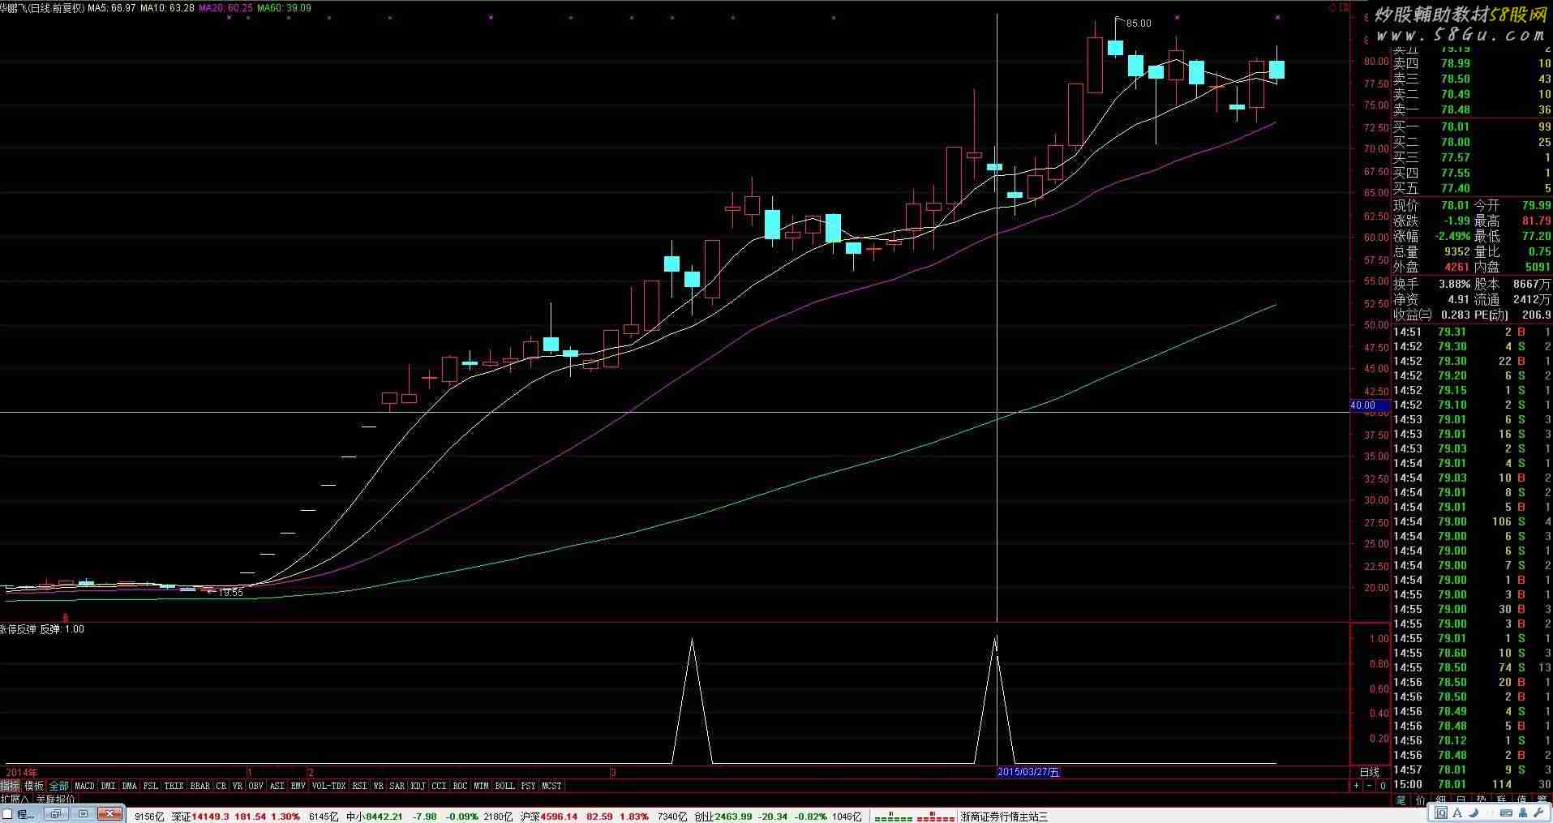The image size is (1553, 823).
Task: Click the 换手 3.88% value
Action: pos(1455,285)
